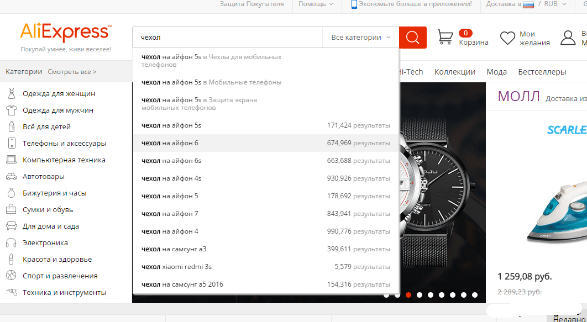The width and height of the screenshot is (587, 322).
Task: Open Компьютерная техника category
Action: (x=64, y=160)
